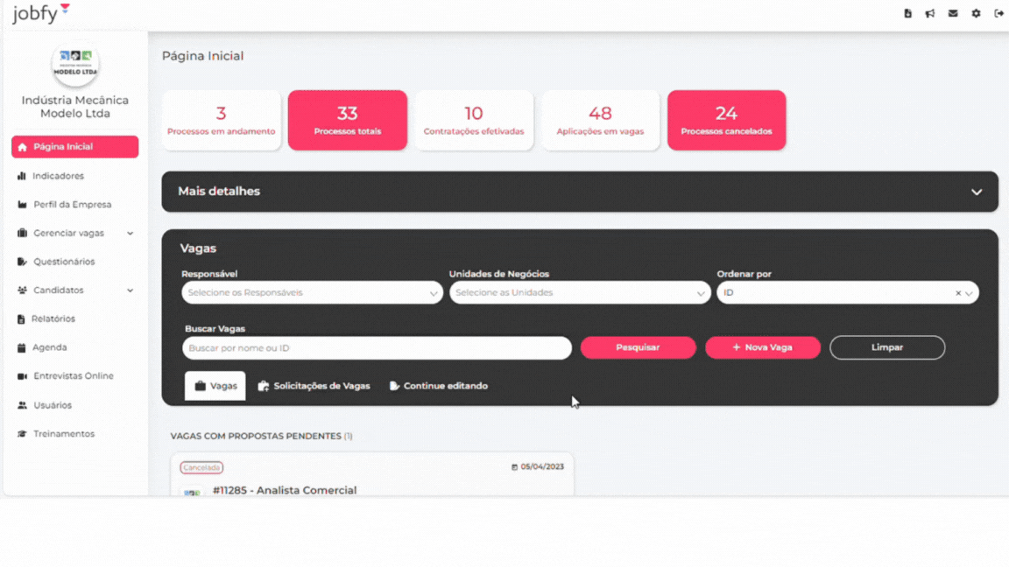The width and height of the screenshot is (1009, 567).
Task: Open the envelope messages icon
Action: coord(953,13)
